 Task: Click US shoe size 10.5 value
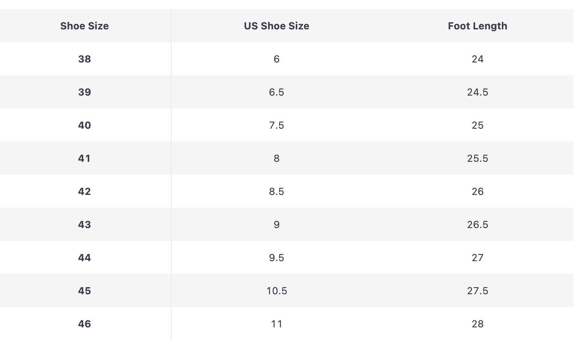[277, 291]
